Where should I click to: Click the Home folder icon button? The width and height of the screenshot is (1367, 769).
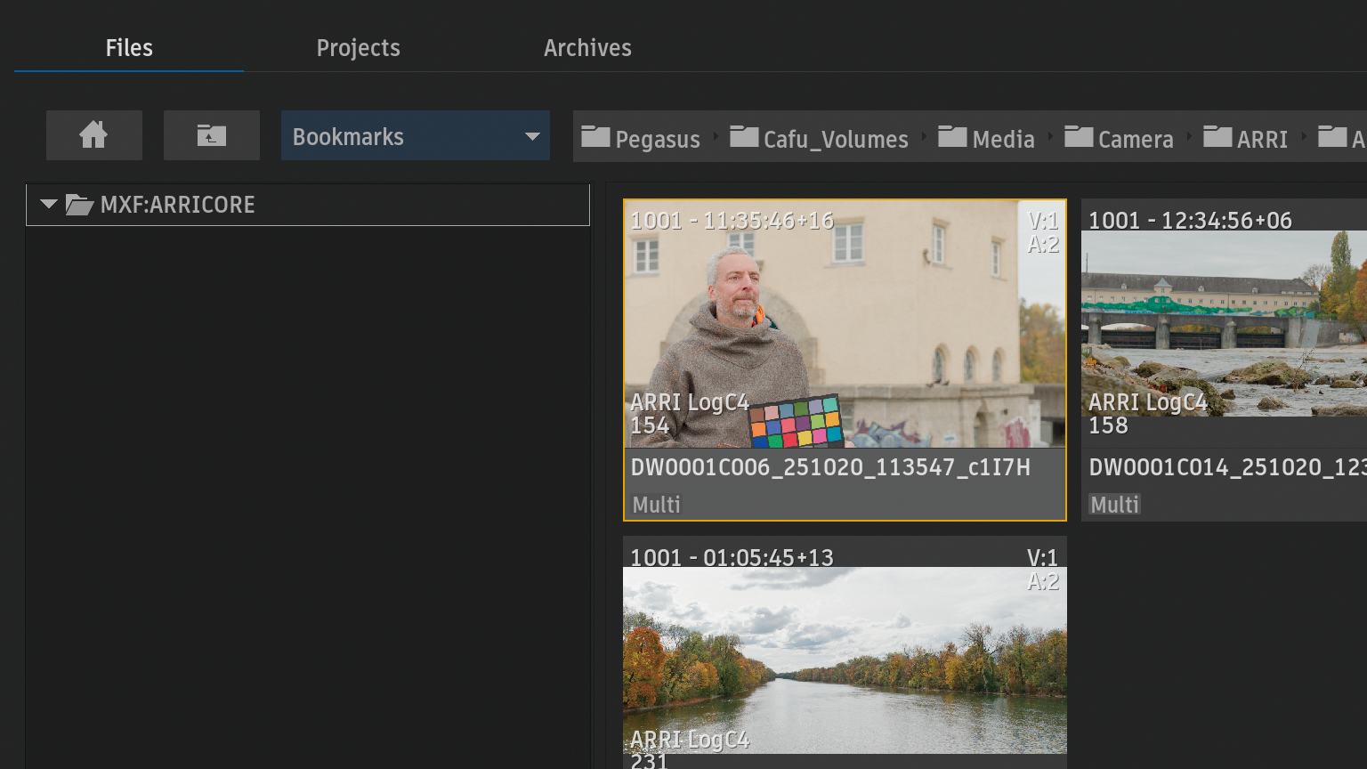(93, 135)
